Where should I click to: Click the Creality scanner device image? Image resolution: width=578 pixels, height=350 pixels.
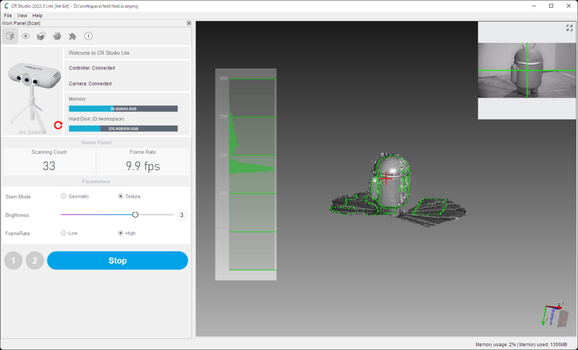tap(33, 91)
